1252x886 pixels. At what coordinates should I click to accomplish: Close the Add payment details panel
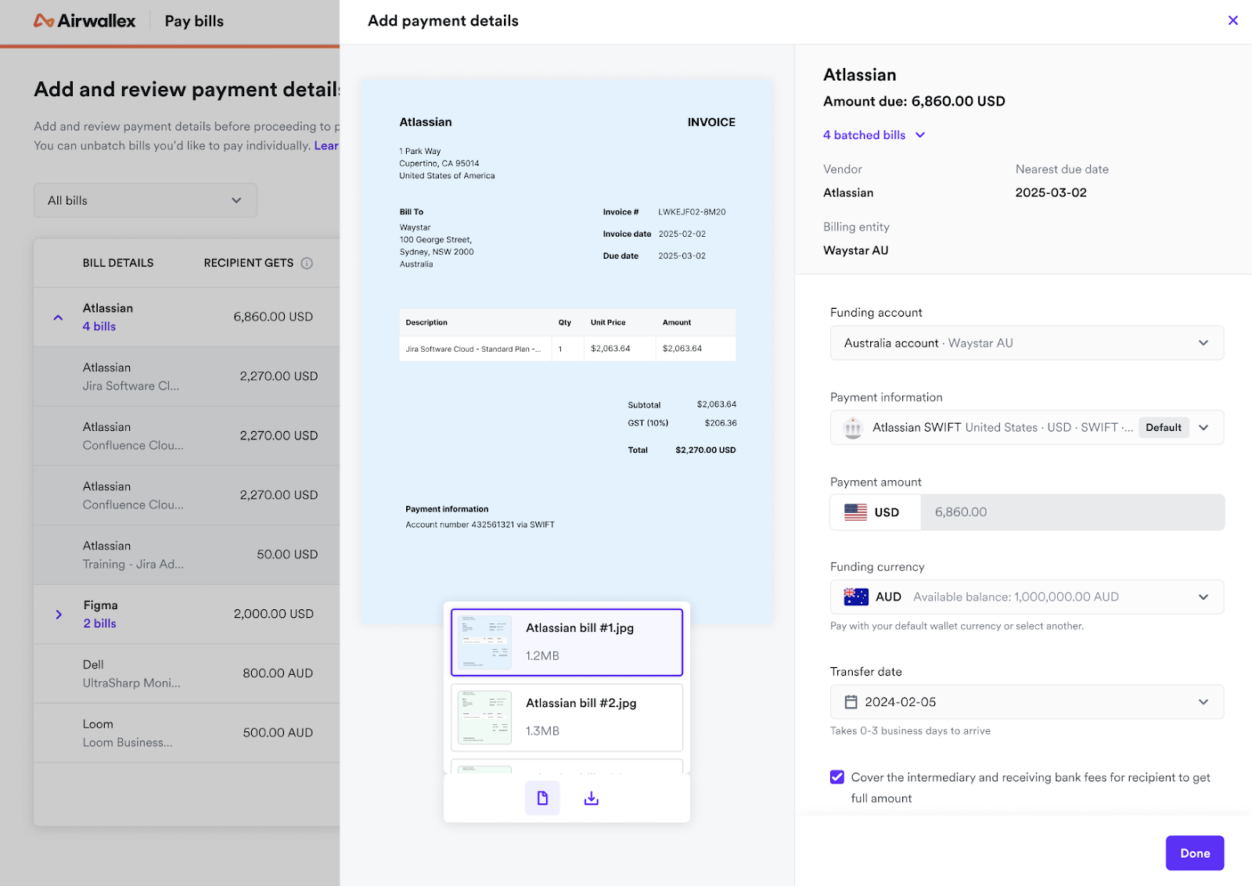coord(1233,20)
